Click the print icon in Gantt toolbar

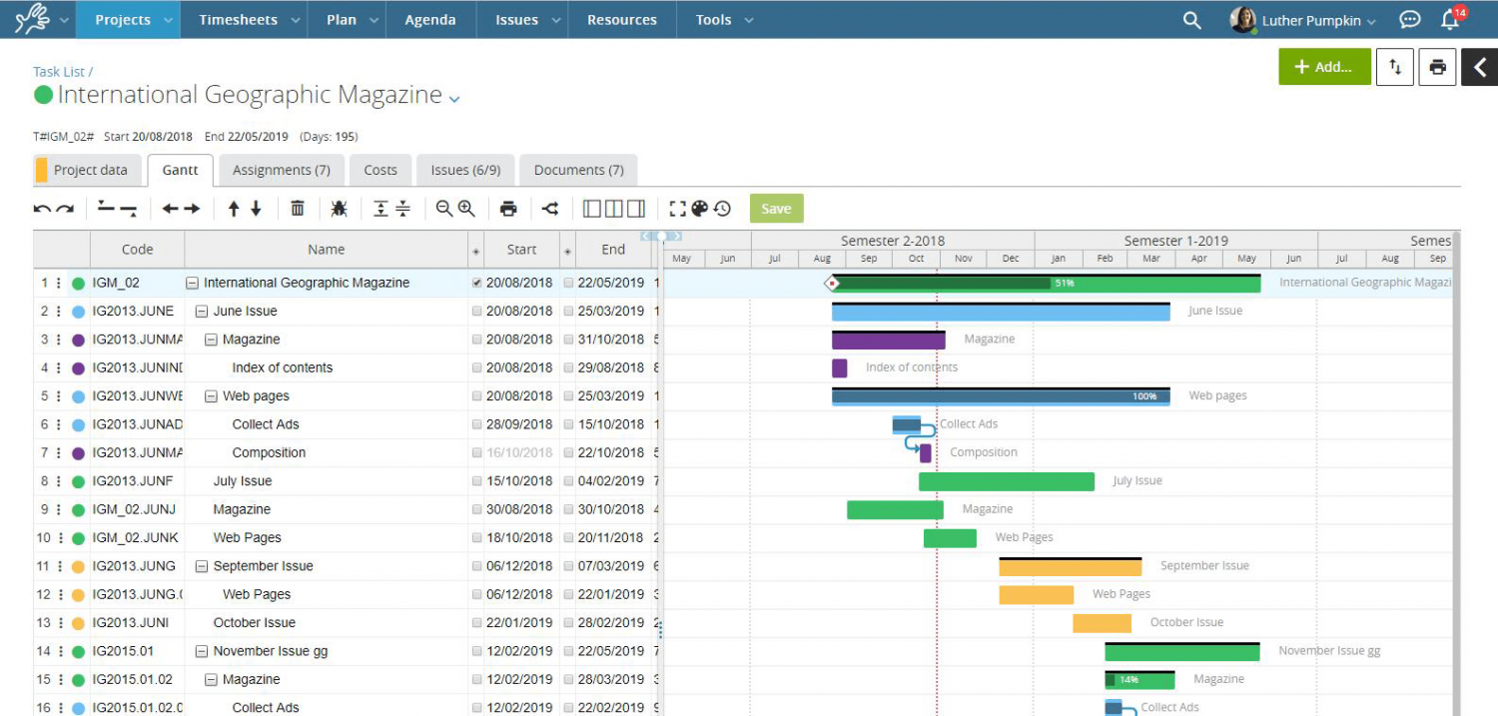click(508, 208)
